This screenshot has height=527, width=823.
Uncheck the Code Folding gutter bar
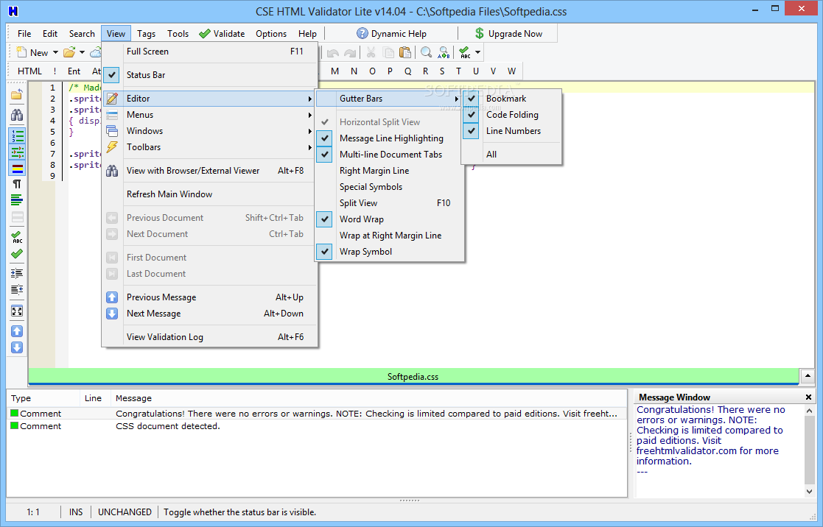tap(512, 115)
